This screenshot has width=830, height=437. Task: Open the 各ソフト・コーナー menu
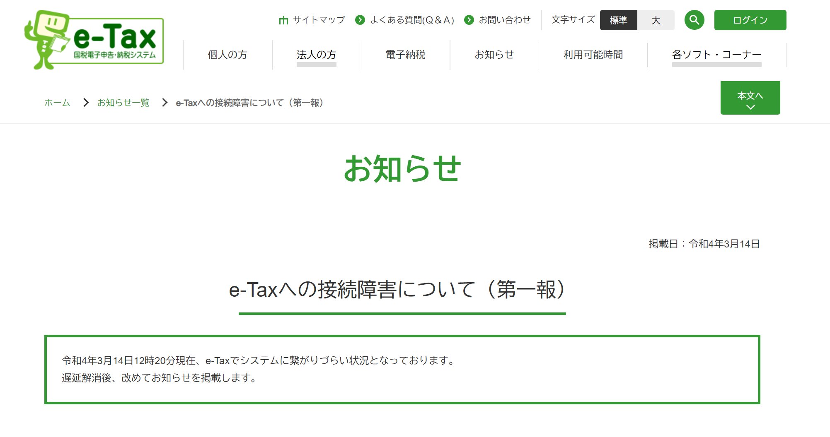(716, 55)
